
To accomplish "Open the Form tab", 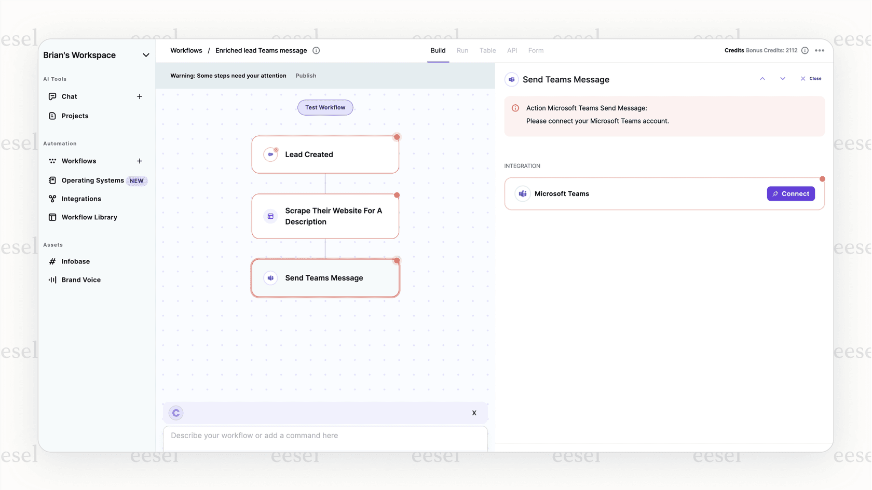I will coord(536,50).
